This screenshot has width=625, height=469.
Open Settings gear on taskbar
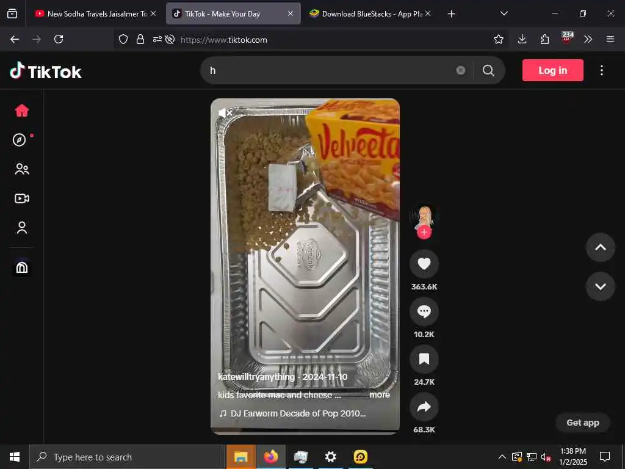click(330, 457)
